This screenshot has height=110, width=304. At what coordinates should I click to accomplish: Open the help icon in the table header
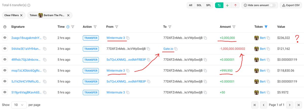point(5,27)
